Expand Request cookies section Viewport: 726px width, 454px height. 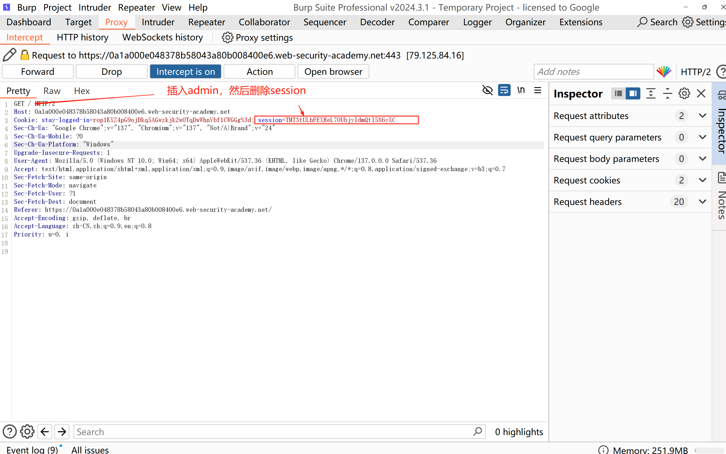(702, 180)
